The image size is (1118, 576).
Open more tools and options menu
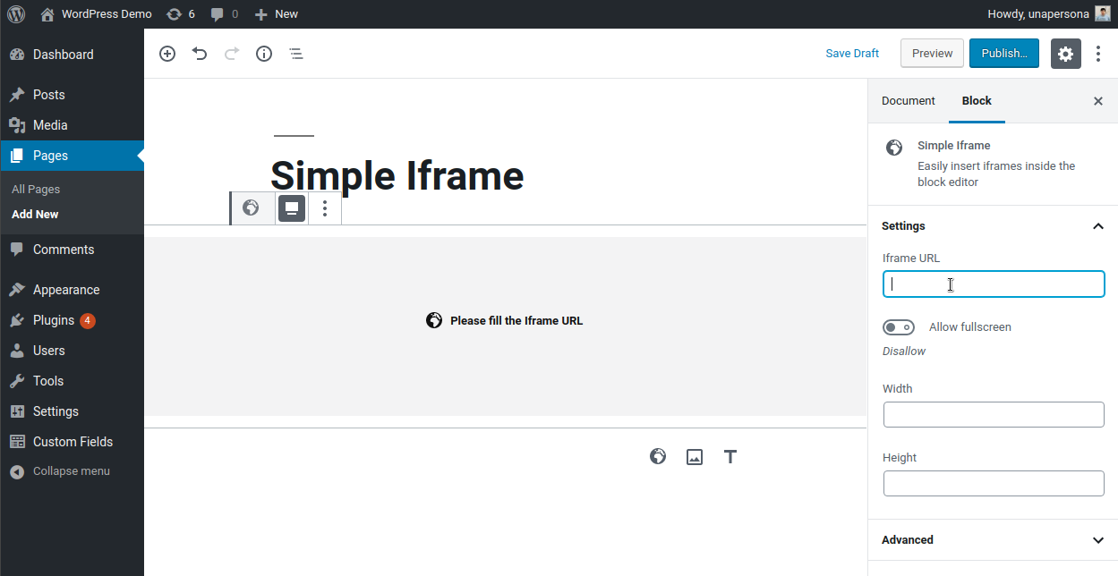click(x=1098, y=54)
